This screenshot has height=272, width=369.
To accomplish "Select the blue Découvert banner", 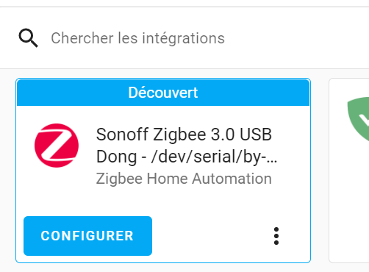I will tap(163, 93).
